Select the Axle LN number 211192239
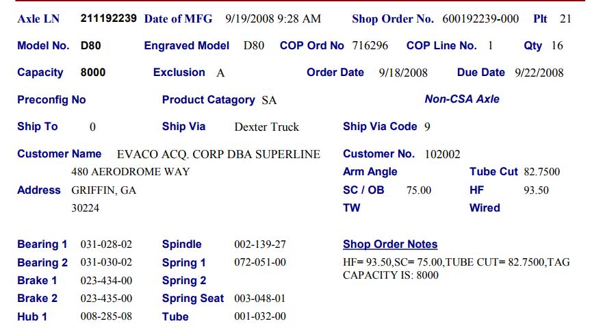Screen dimensions: 603x328 (x=108, y=18)
